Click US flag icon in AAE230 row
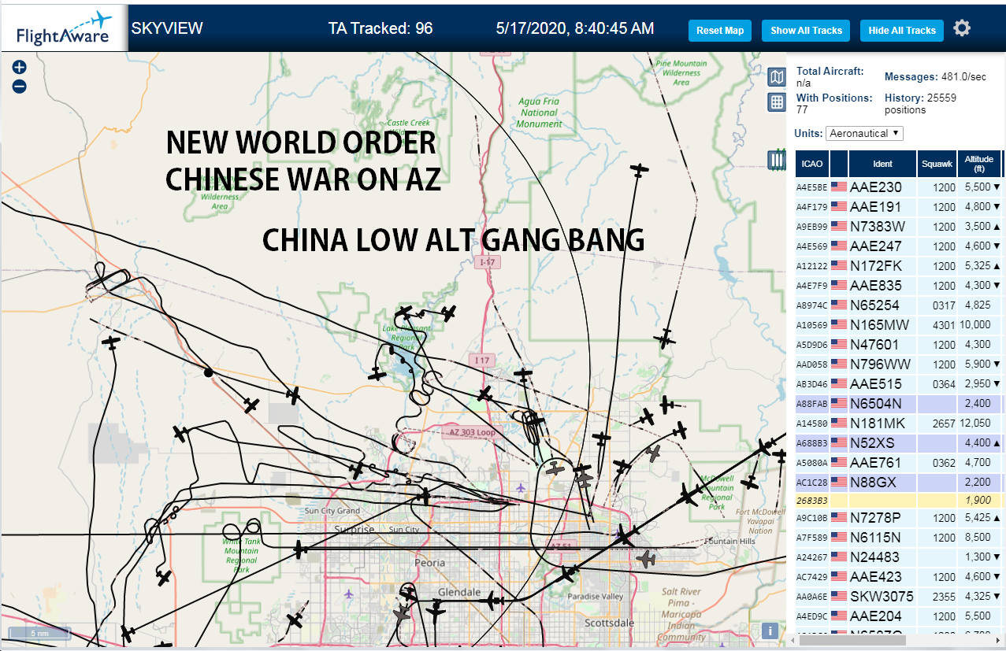This screenshot has height=651, width=1006. coord(838,187)
